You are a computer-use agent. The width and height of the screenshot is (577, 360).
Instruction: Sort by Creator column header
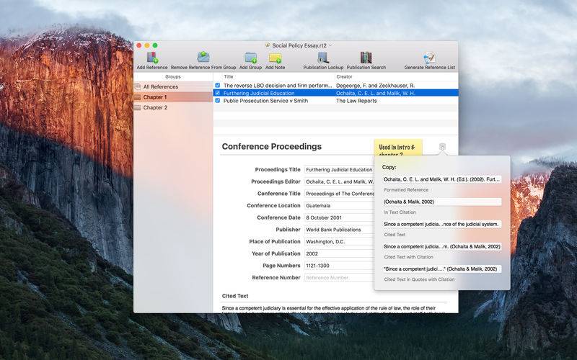point(344,77)
